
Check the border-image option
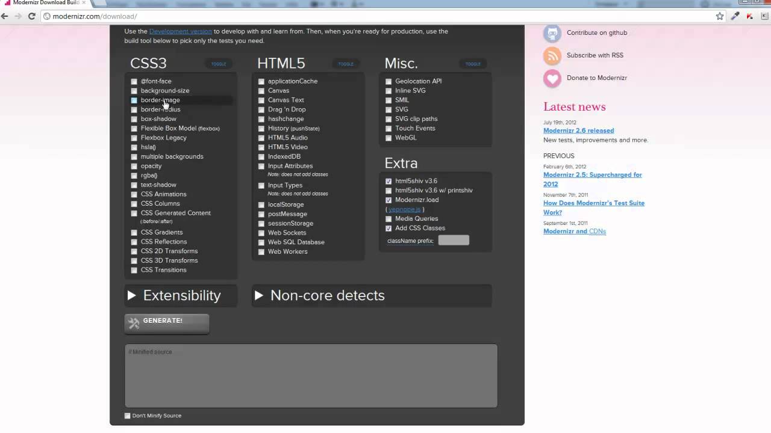coord(134,100)
